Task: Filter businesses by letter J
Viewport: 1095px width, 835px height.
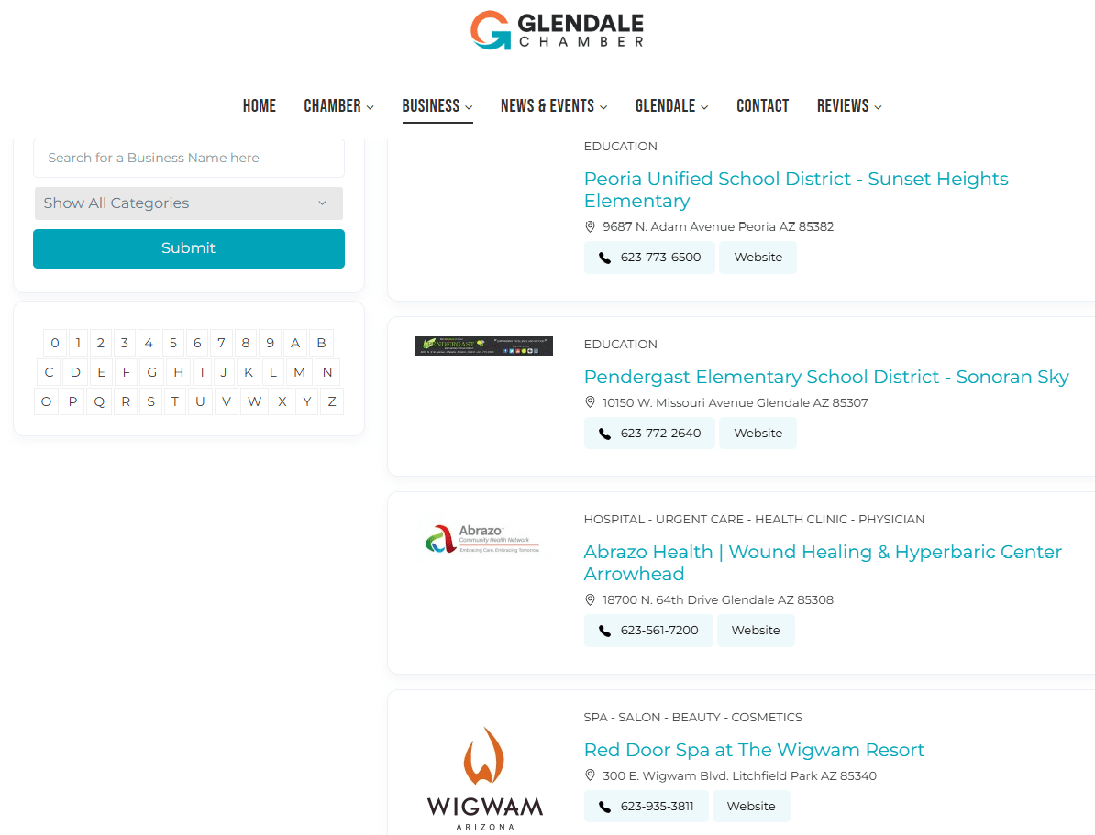Action: coord(224,372)
